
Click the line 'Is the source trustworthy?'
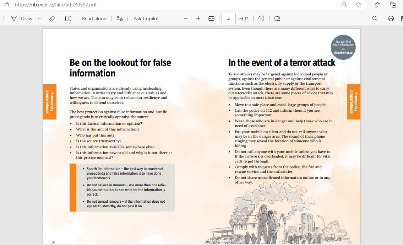click(99, 141)
